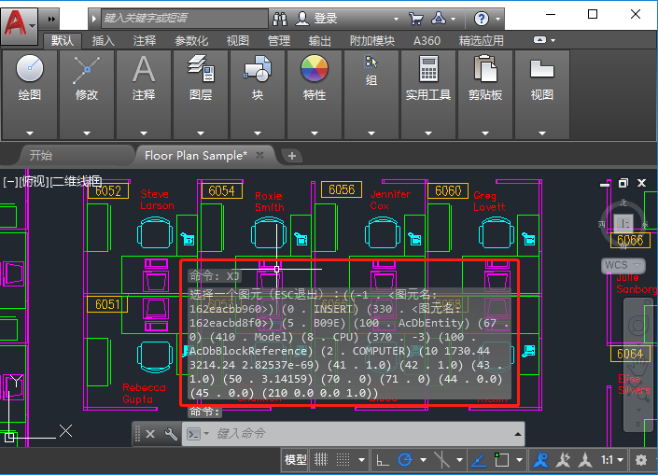Toggle auto-add annotation scales button
The width and height of the screenshot is (658, 475).
tap(562, 460)
